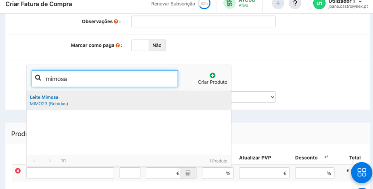Click the U1 user avatar
The image size is (373, 189).
(319, 3)
